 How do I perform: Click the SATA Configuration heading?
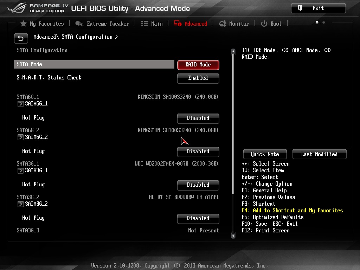(x=42, y=50)
